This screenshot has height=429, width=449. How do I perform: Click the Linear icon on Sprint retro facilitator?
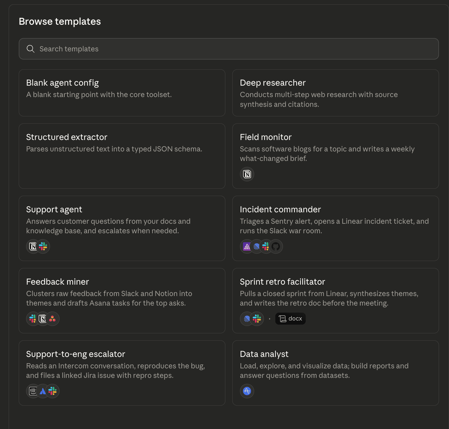(x=247, y=319)
